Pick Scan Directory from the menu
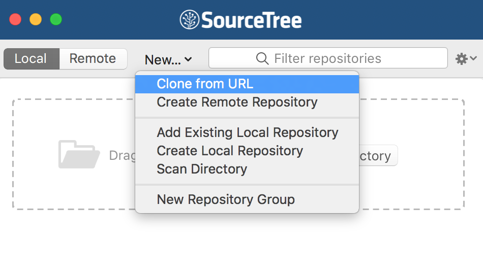This screenshot has height=274, width=483. 202,169
